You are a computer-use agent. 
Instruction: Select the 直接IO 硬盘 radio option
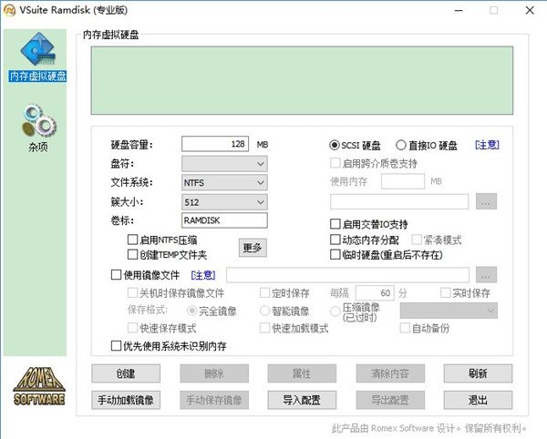[x=401, y=145]
